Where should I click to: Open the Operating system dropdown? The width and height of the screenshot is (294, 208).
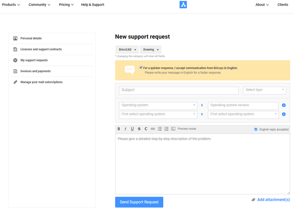coord(158,106)
